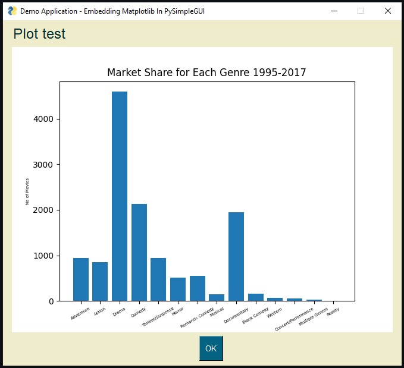Click the OK button

pos(211,348)
